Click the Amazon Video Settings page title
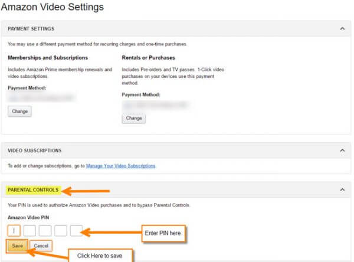This screenshot has width=354, height=262. coord(53,6)
